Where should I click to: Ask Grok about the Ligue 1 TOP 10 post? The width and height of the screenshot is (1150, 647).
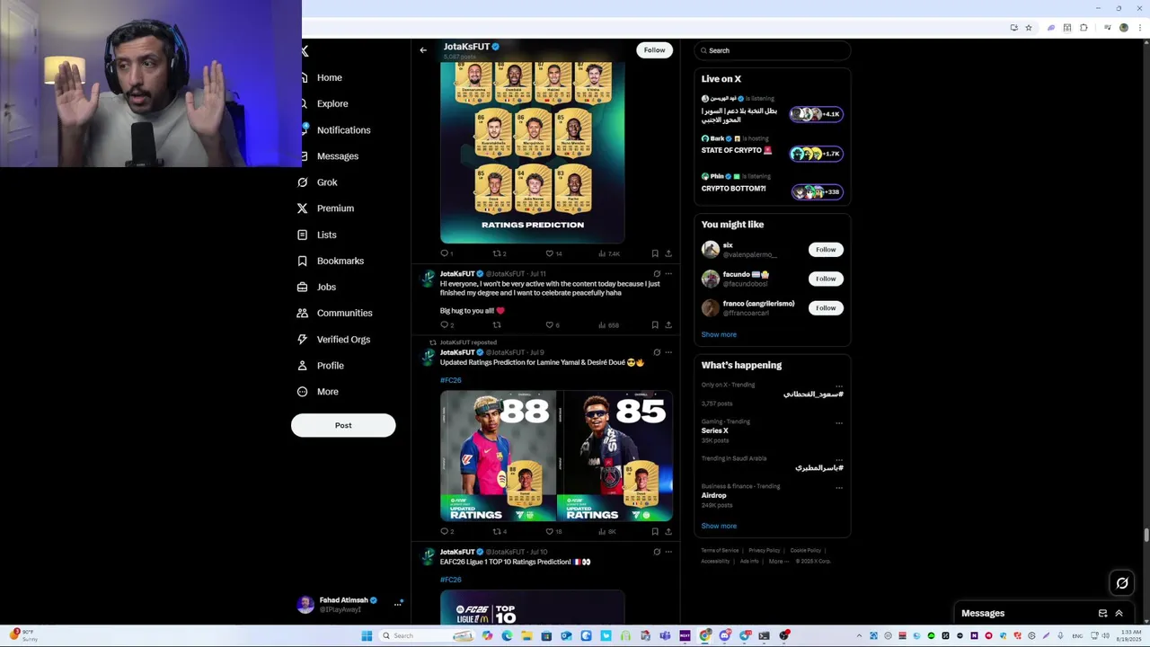pos(657,552)
